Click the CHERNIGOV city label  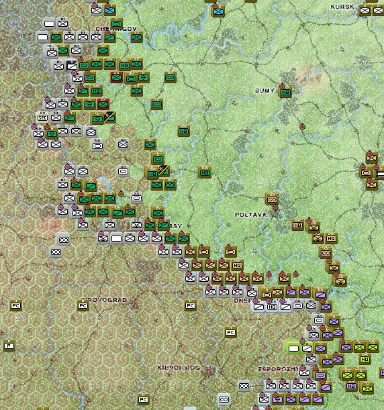point(116,29)
